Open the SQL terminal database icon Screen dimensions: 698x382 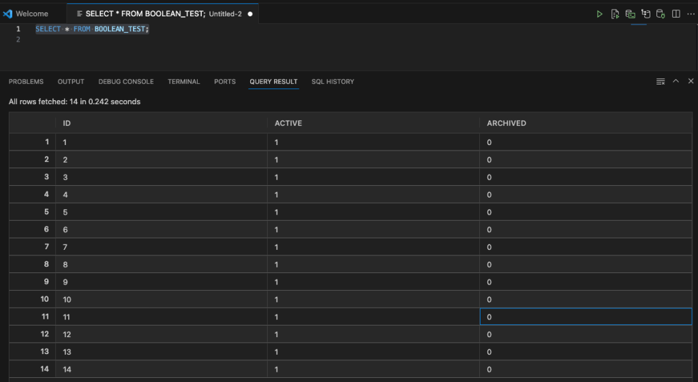pos(631,14)
